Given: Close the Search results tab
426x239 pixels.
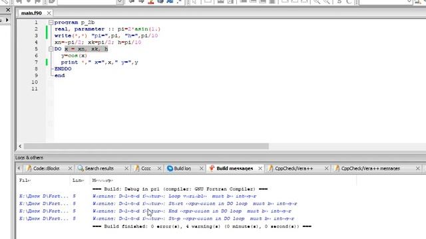Looking at the screenshot, I should [x=126, y=168].
